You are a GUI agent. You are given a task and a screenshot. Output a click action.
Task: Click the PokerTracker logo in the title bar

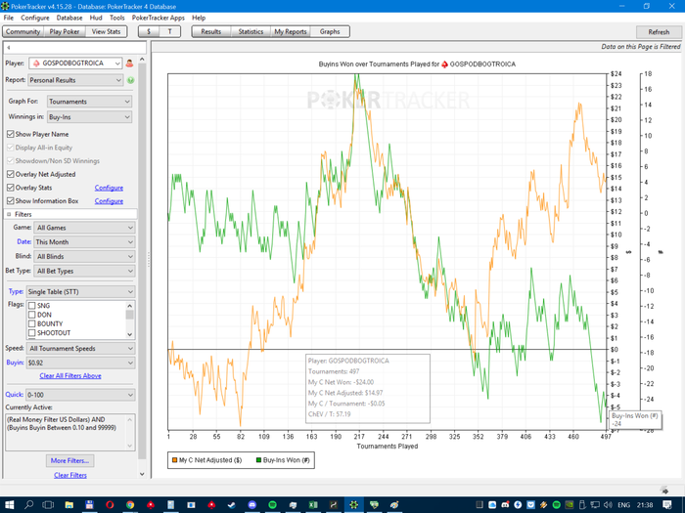click(x=5, y=6)
